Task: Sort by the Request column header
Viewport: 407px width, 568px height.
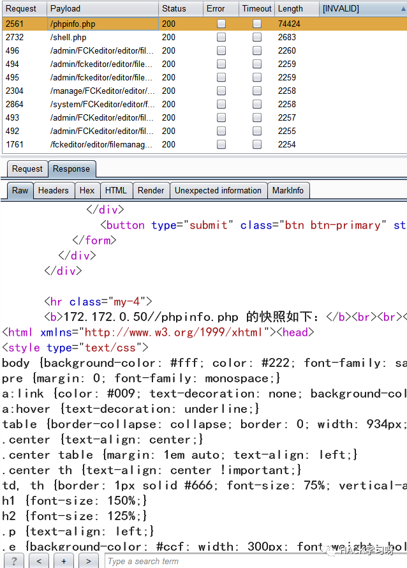Action: (x=24, y=9)
